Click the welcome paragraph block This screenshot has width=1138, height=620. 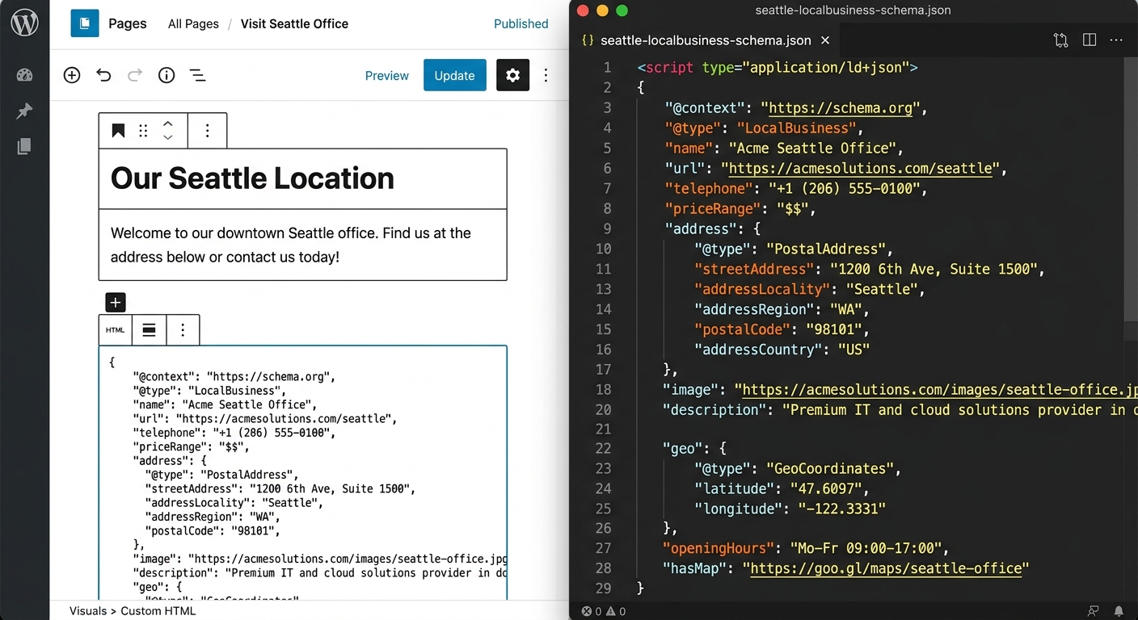303,245
